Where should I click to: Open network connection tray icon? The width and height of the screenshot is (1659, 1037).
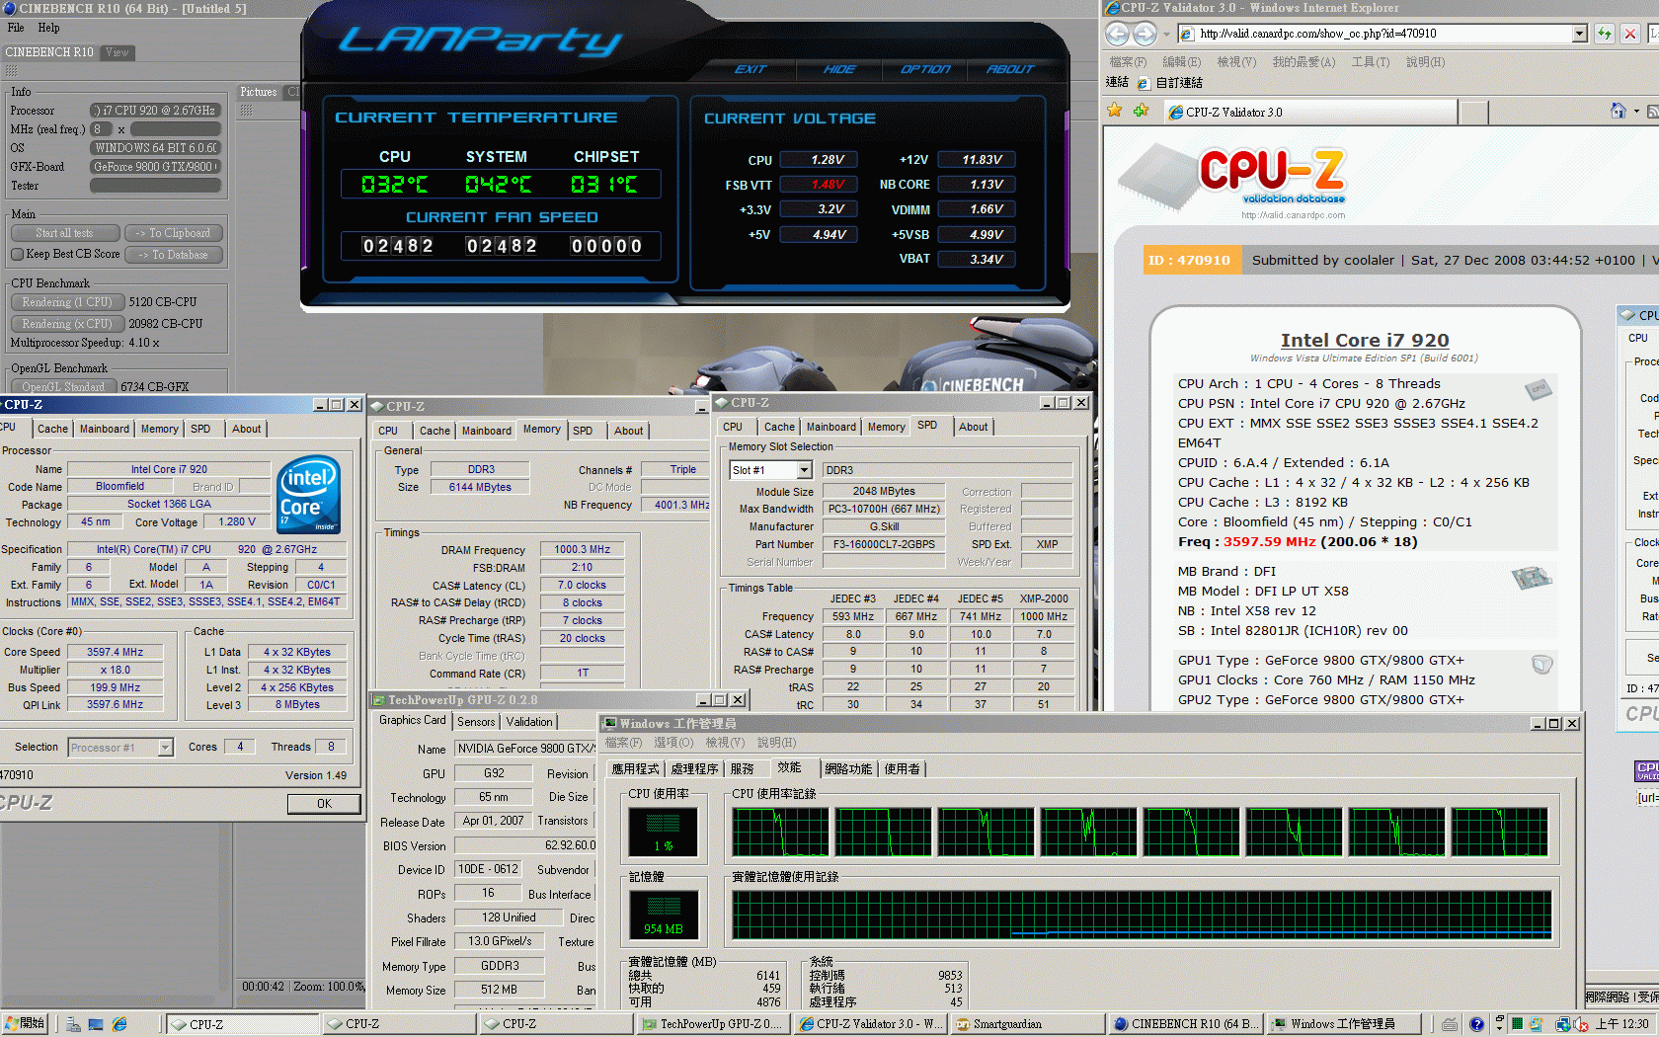[1563, 1024]
